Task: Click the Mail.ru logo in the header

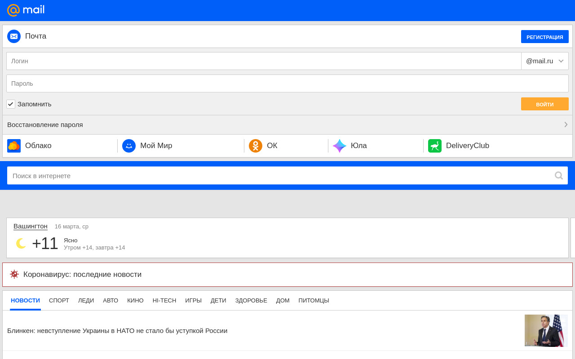Action: tap(26, 10)
